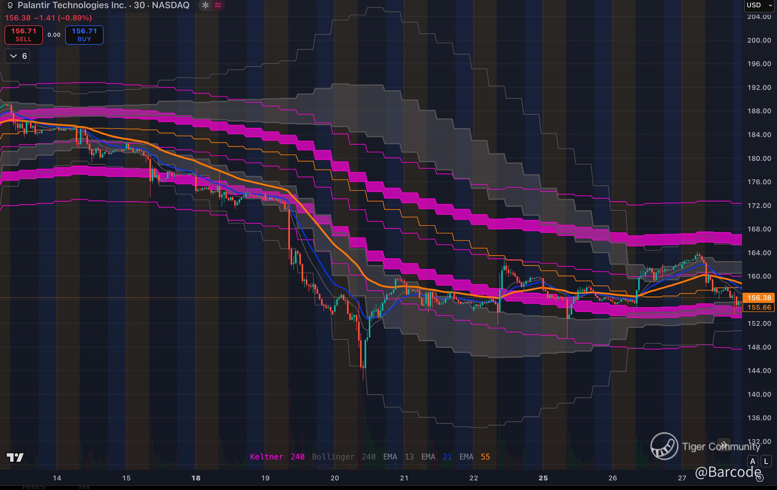Open the USD currency dropdown

pyautogui.click(x=759, y=5)
